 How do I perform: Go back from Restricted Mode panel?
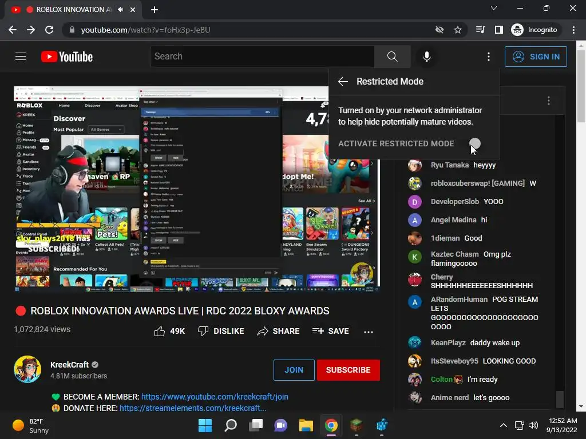pos(343,81)
